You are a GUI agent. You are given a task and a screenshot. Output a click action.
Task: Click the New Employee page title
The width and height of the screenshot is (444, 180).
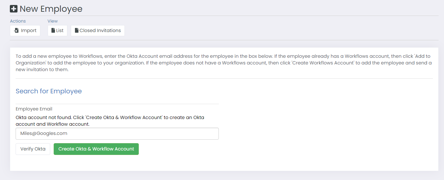51,9
